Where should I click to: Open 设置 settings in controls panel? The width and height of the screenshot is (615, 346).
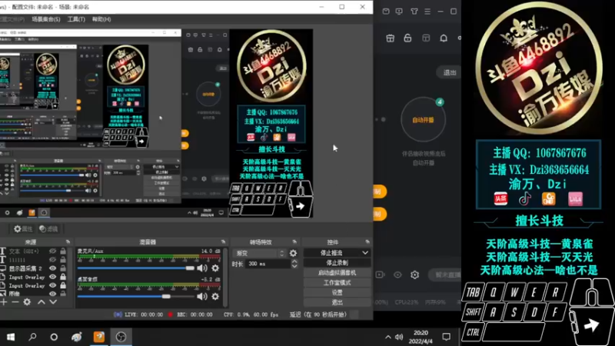(x=337, y=292)
